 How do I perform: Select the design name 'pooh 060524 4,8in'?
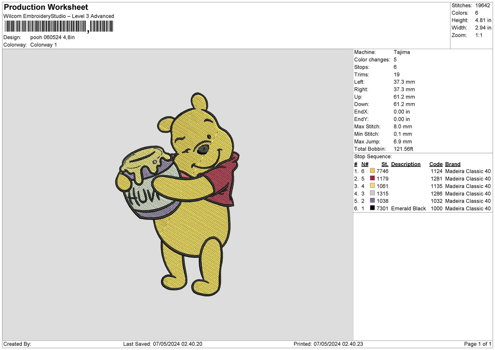pos(52,37)
